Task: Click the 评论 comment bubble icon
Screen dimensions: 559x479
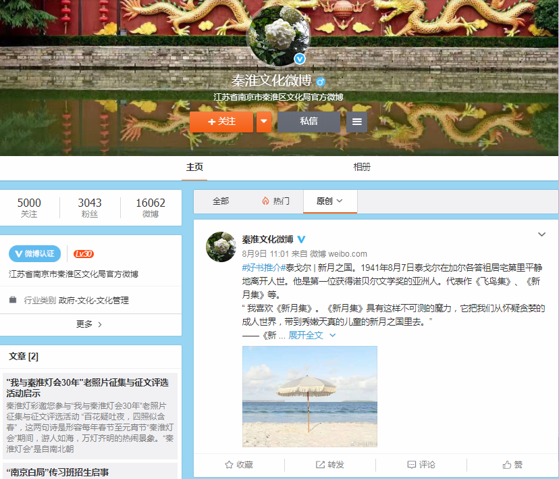Action: coord(411,465)
